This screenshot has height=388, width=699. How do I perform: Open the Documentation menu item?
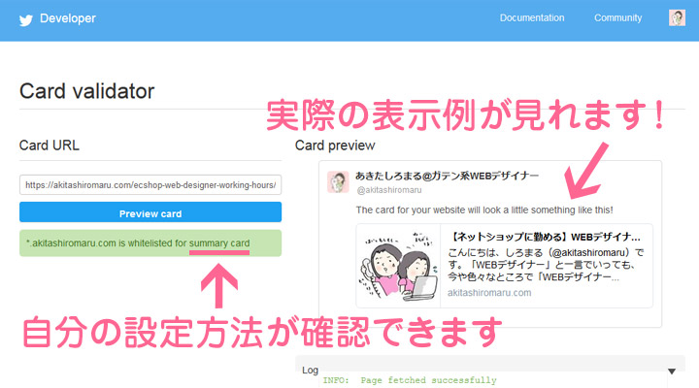[532, 17]
